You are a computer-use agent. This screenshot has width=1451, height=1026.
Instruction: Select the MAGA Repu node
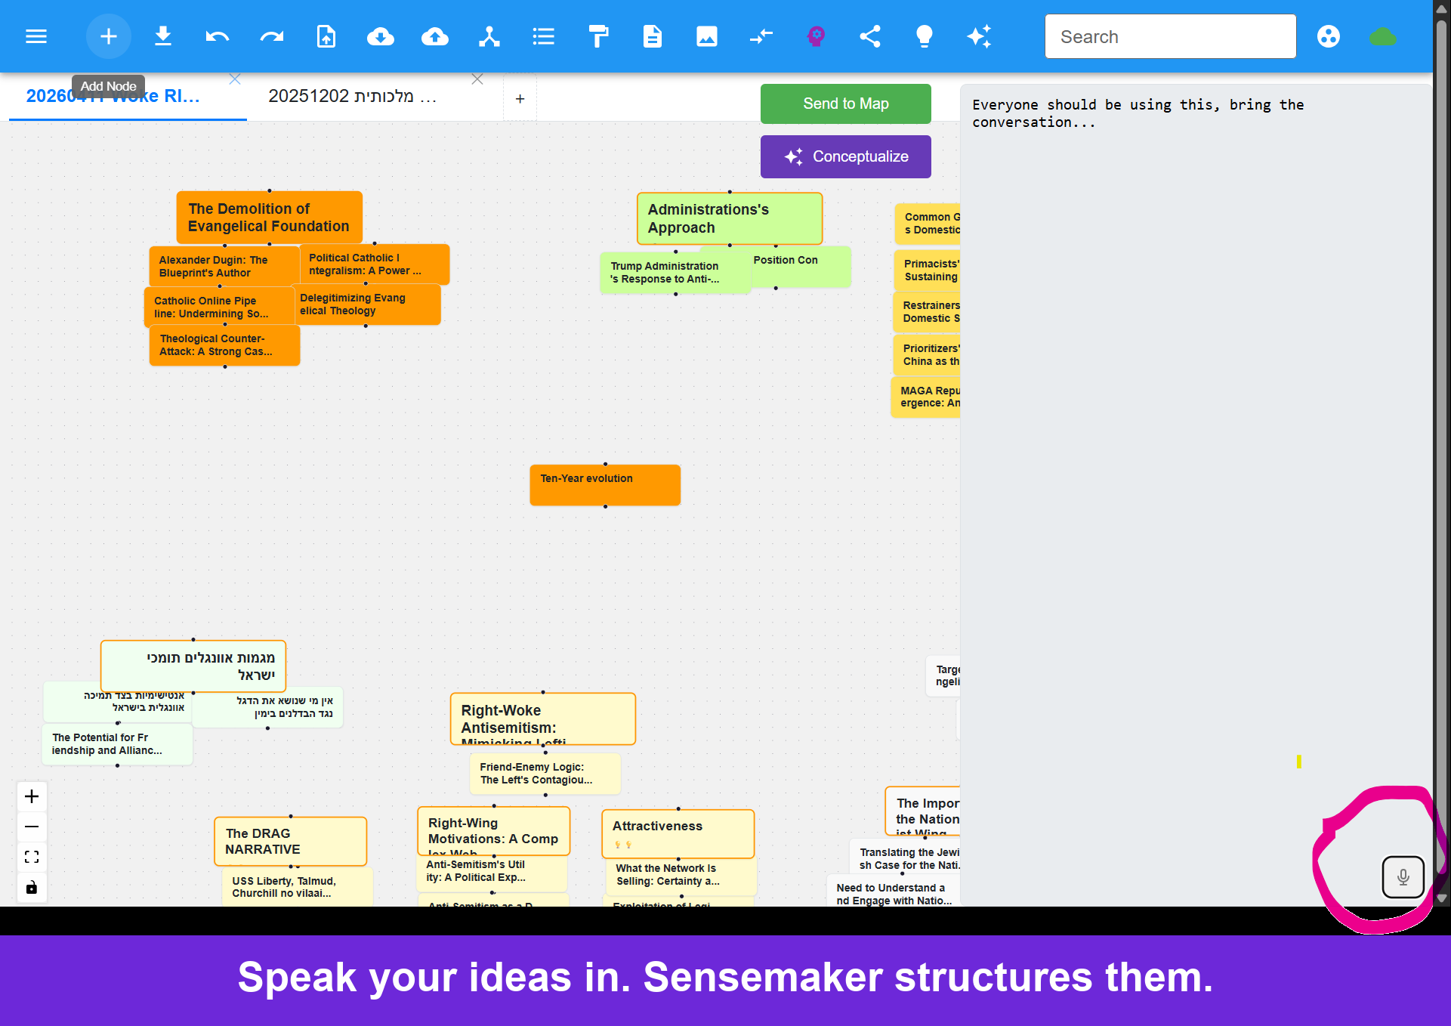click(x=926, y=397)
